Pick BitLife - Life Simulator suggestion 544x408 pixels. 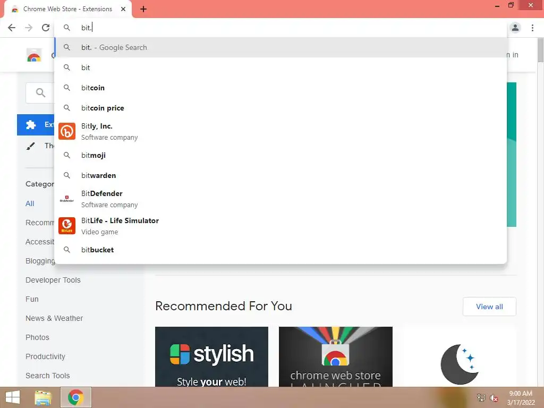(x=280, y=226)
